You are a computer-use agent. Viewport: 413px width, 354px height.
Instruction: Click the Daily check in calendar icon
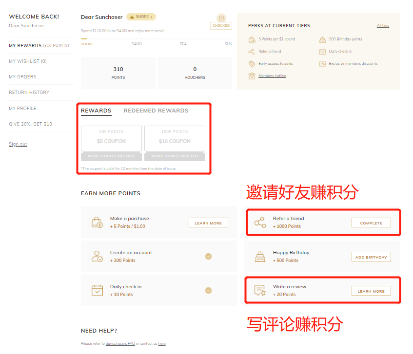coord(98,290)
